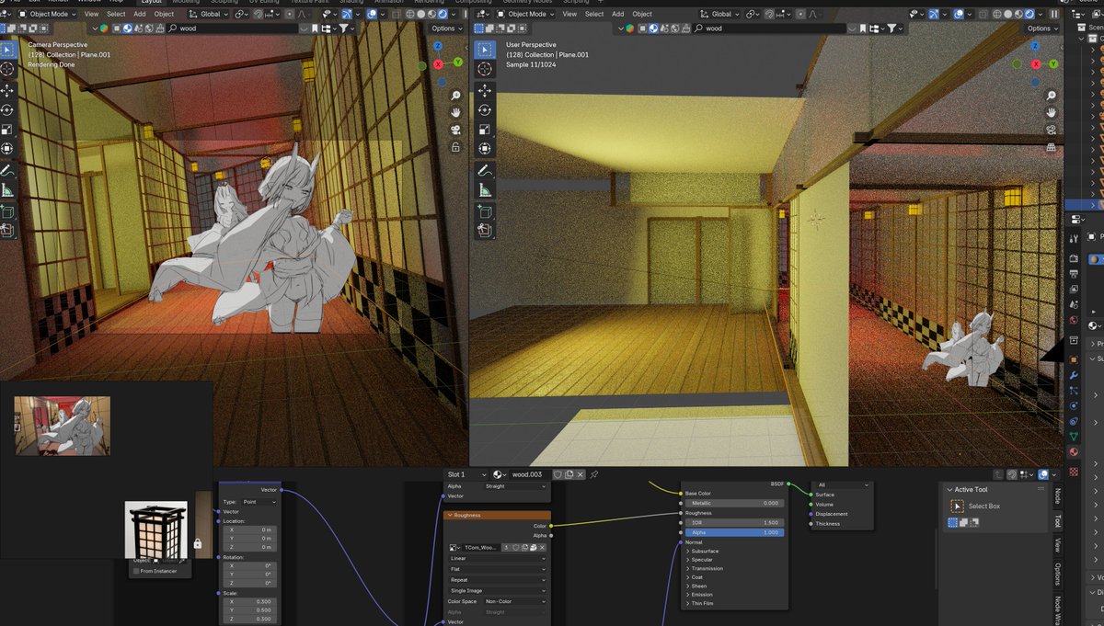
Task: Select the Scale tool in right viewport
Action: 484,129
